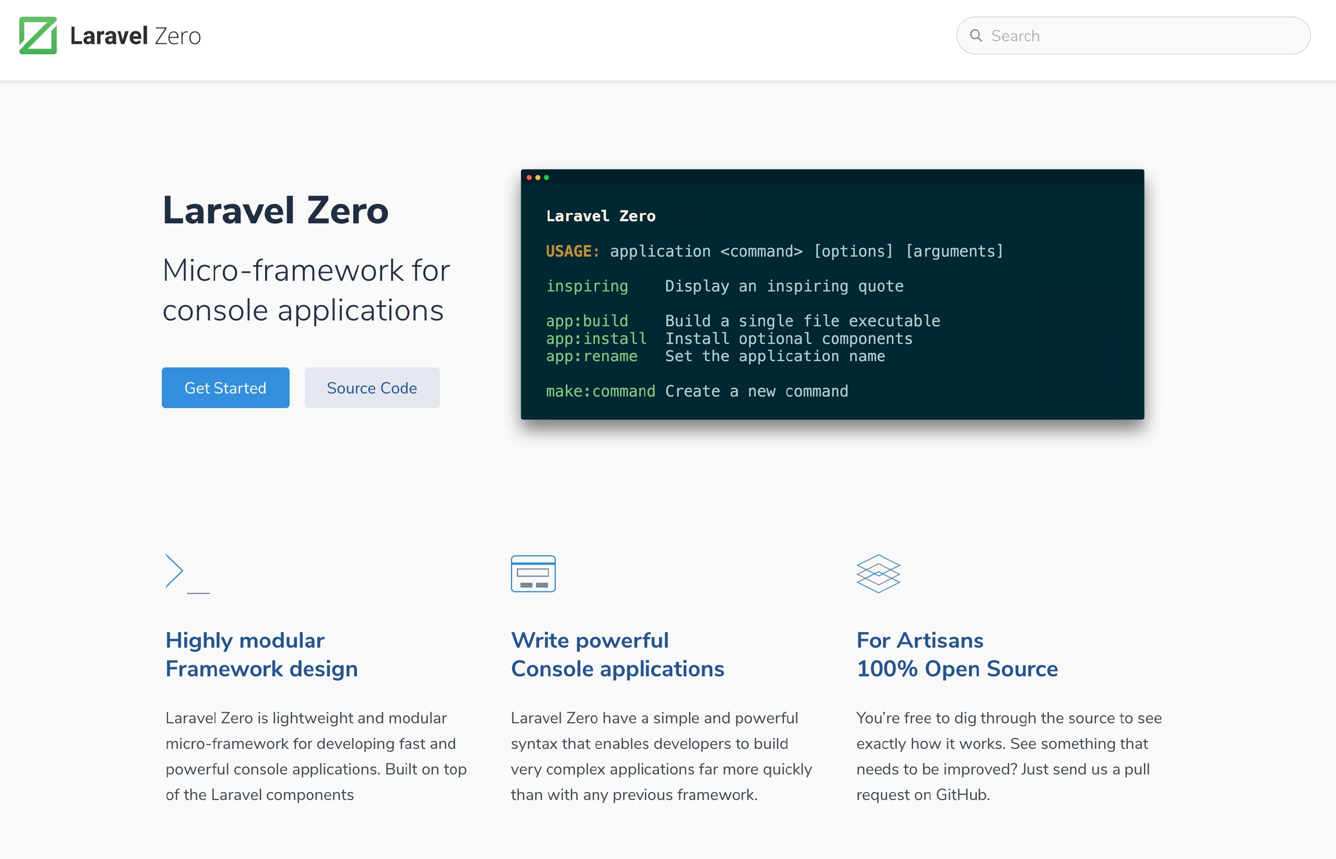The width and height of the screenshot is (1336, 859).
Task: Click paragraph starting 'You're free to dig'
Action: pos(1009,756)
